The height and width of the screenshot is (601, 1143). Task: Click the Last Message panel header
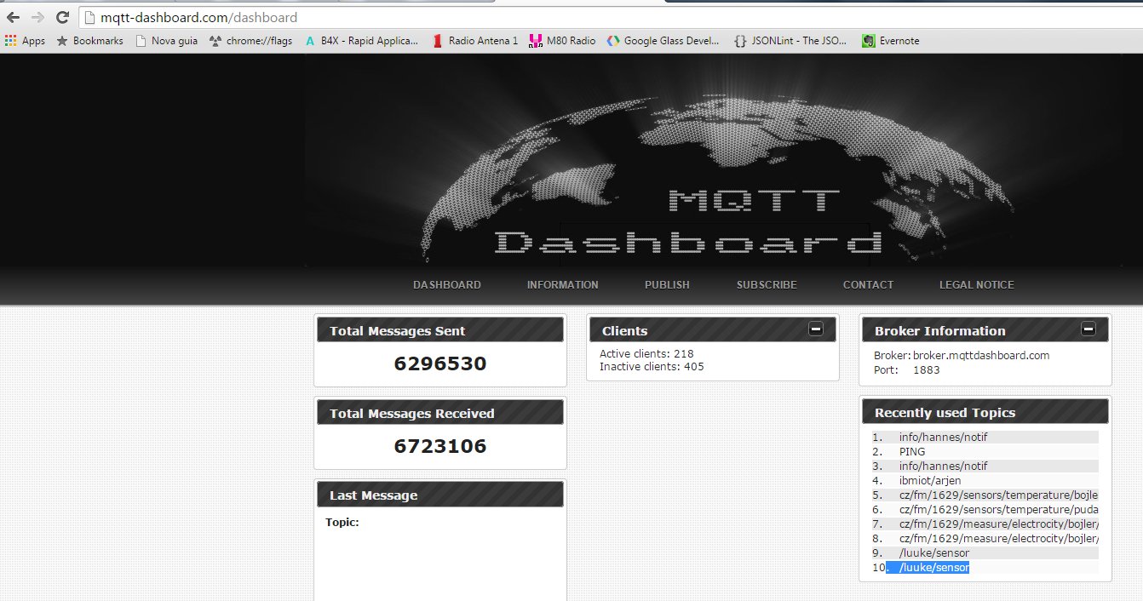click(440, 495)
